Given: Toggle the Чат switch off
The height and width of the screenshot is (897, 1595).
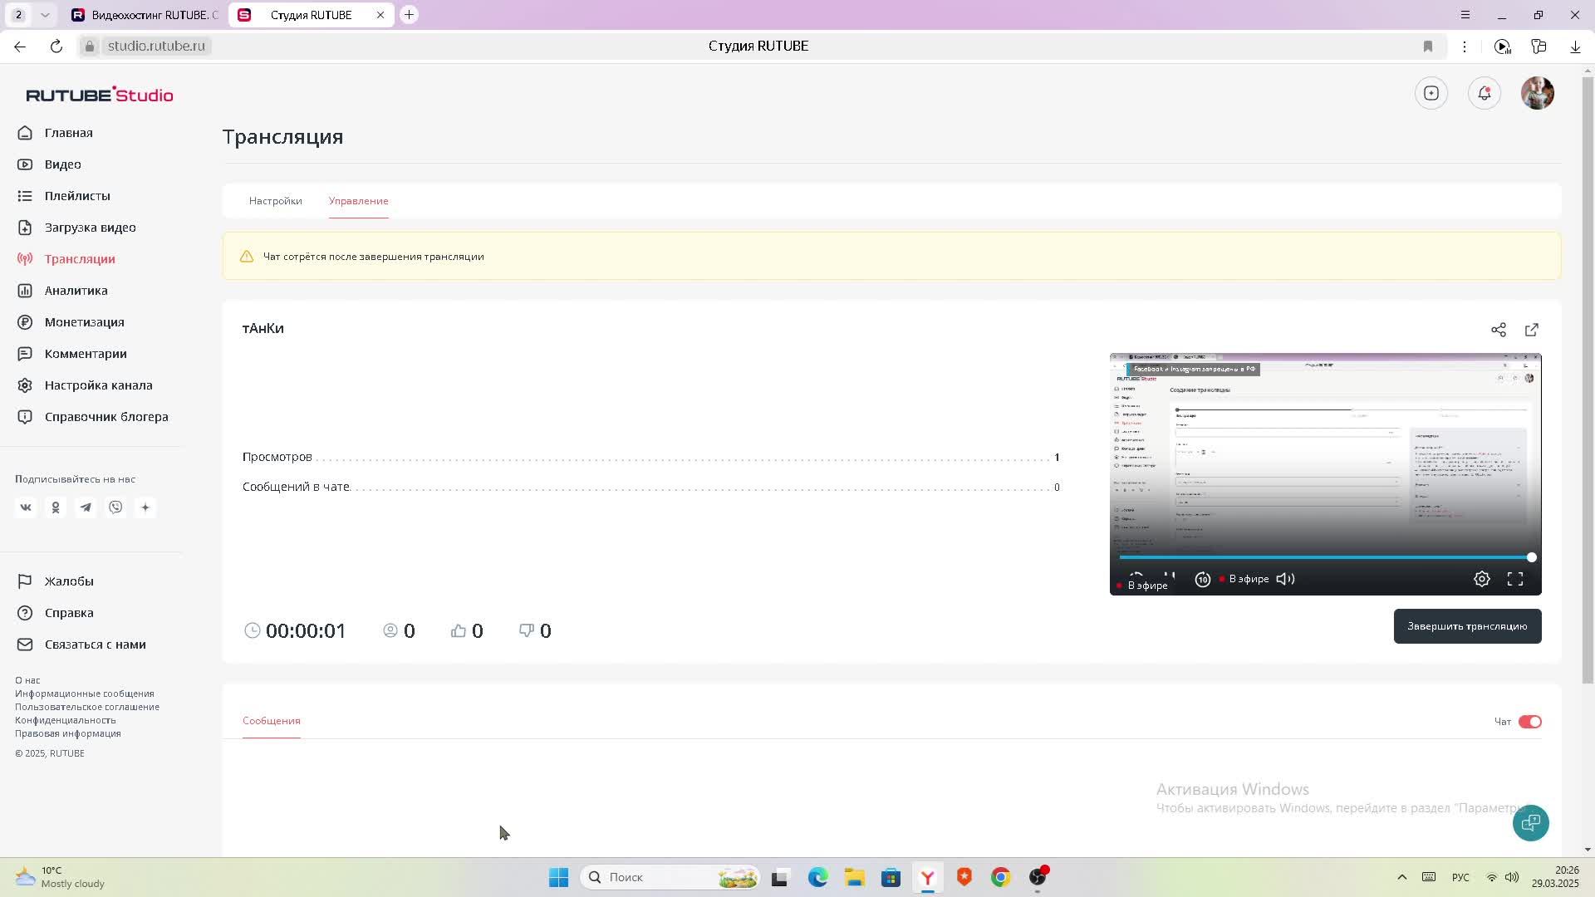Looking at the screenshot, I should 1529,722.
